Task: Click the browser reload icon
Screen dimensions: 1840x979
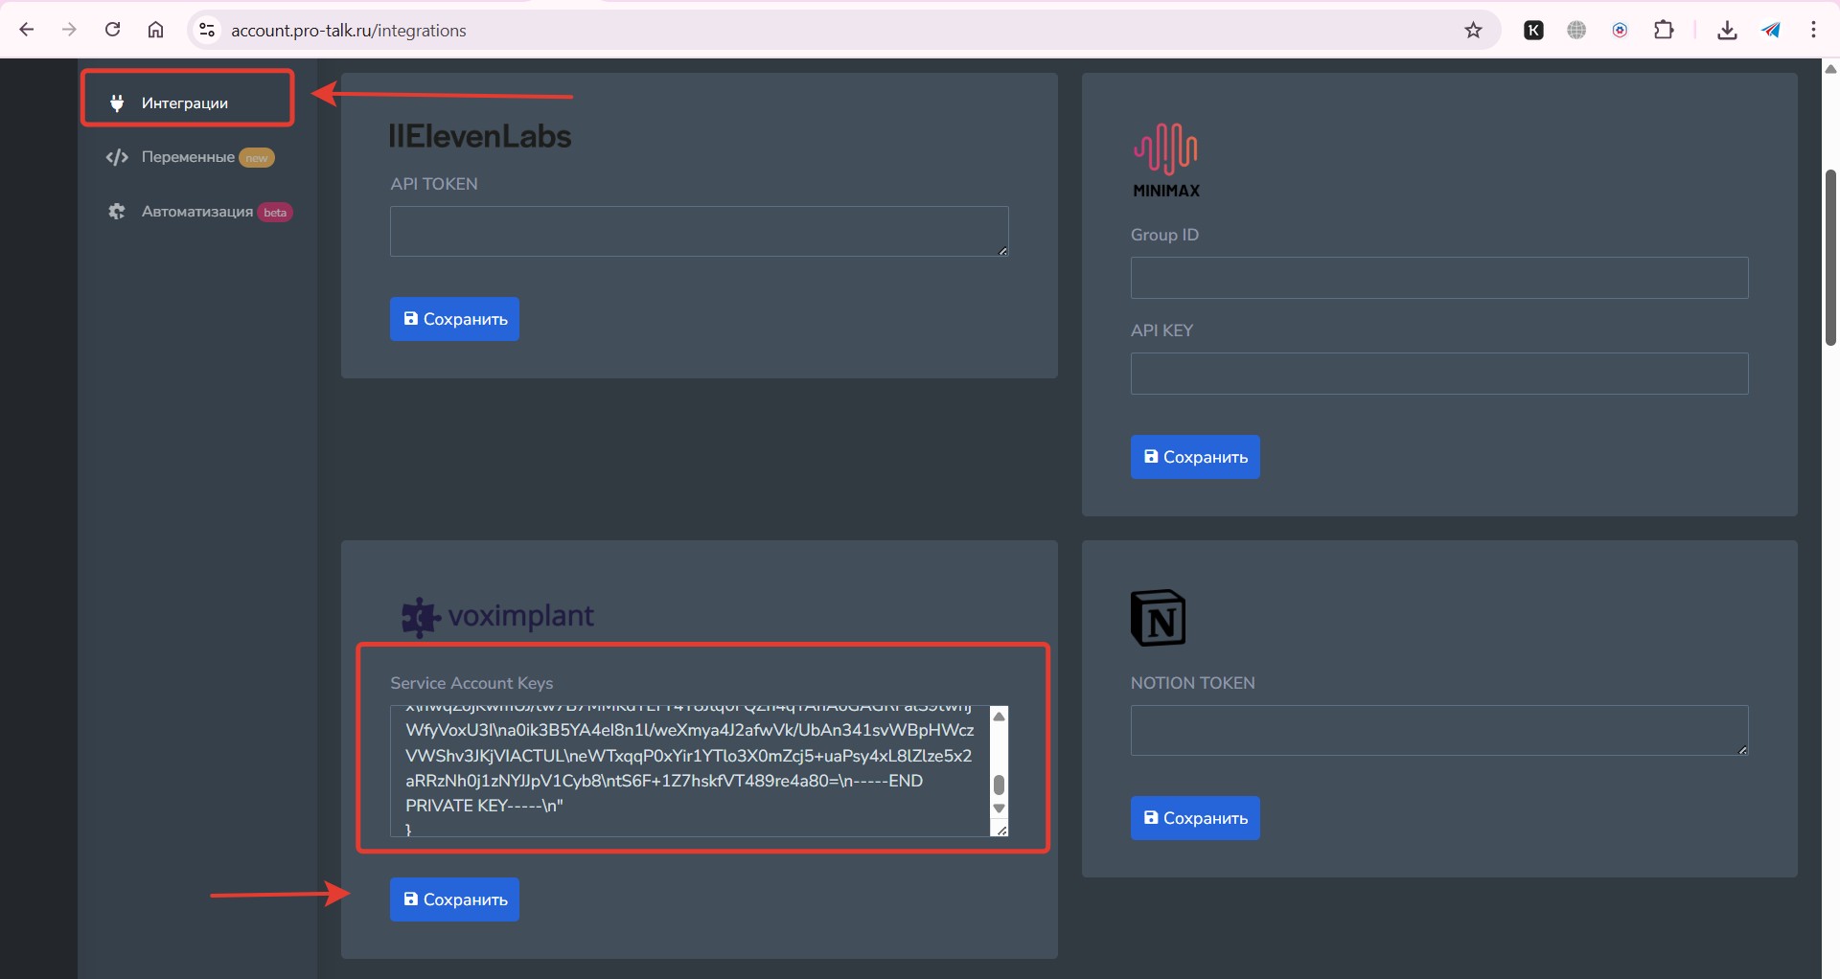Action: [112, 30]
